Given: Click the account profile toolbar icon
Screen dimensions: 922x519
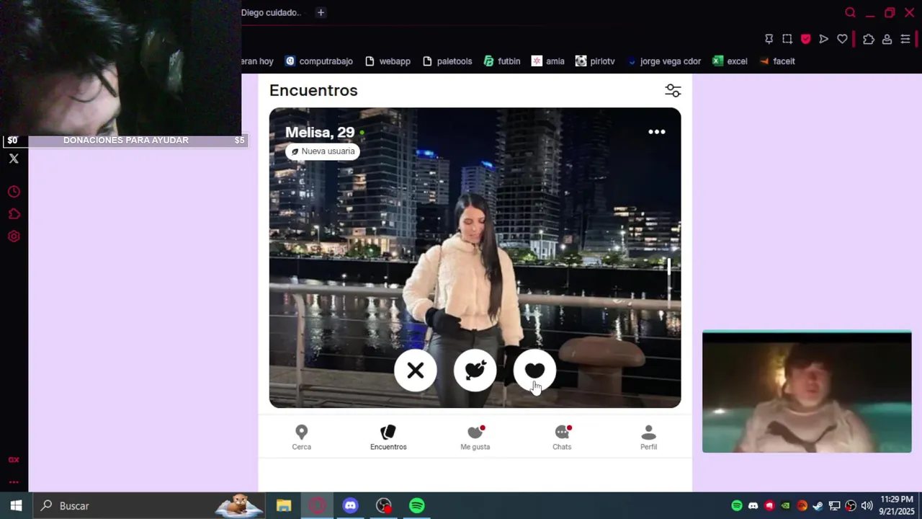Looking at the screenshot, I should point(887,39).
